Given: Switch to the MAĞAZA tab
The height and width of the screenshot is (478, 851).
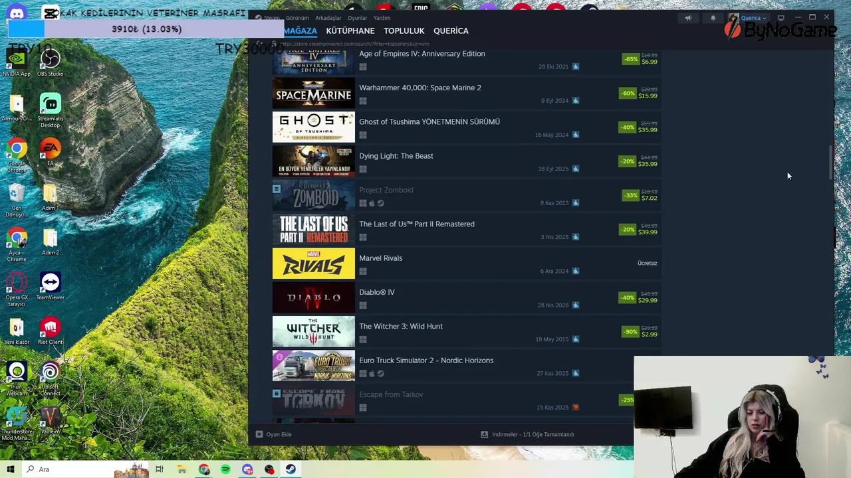Looking at the screenshot, I should coord(301,31).
